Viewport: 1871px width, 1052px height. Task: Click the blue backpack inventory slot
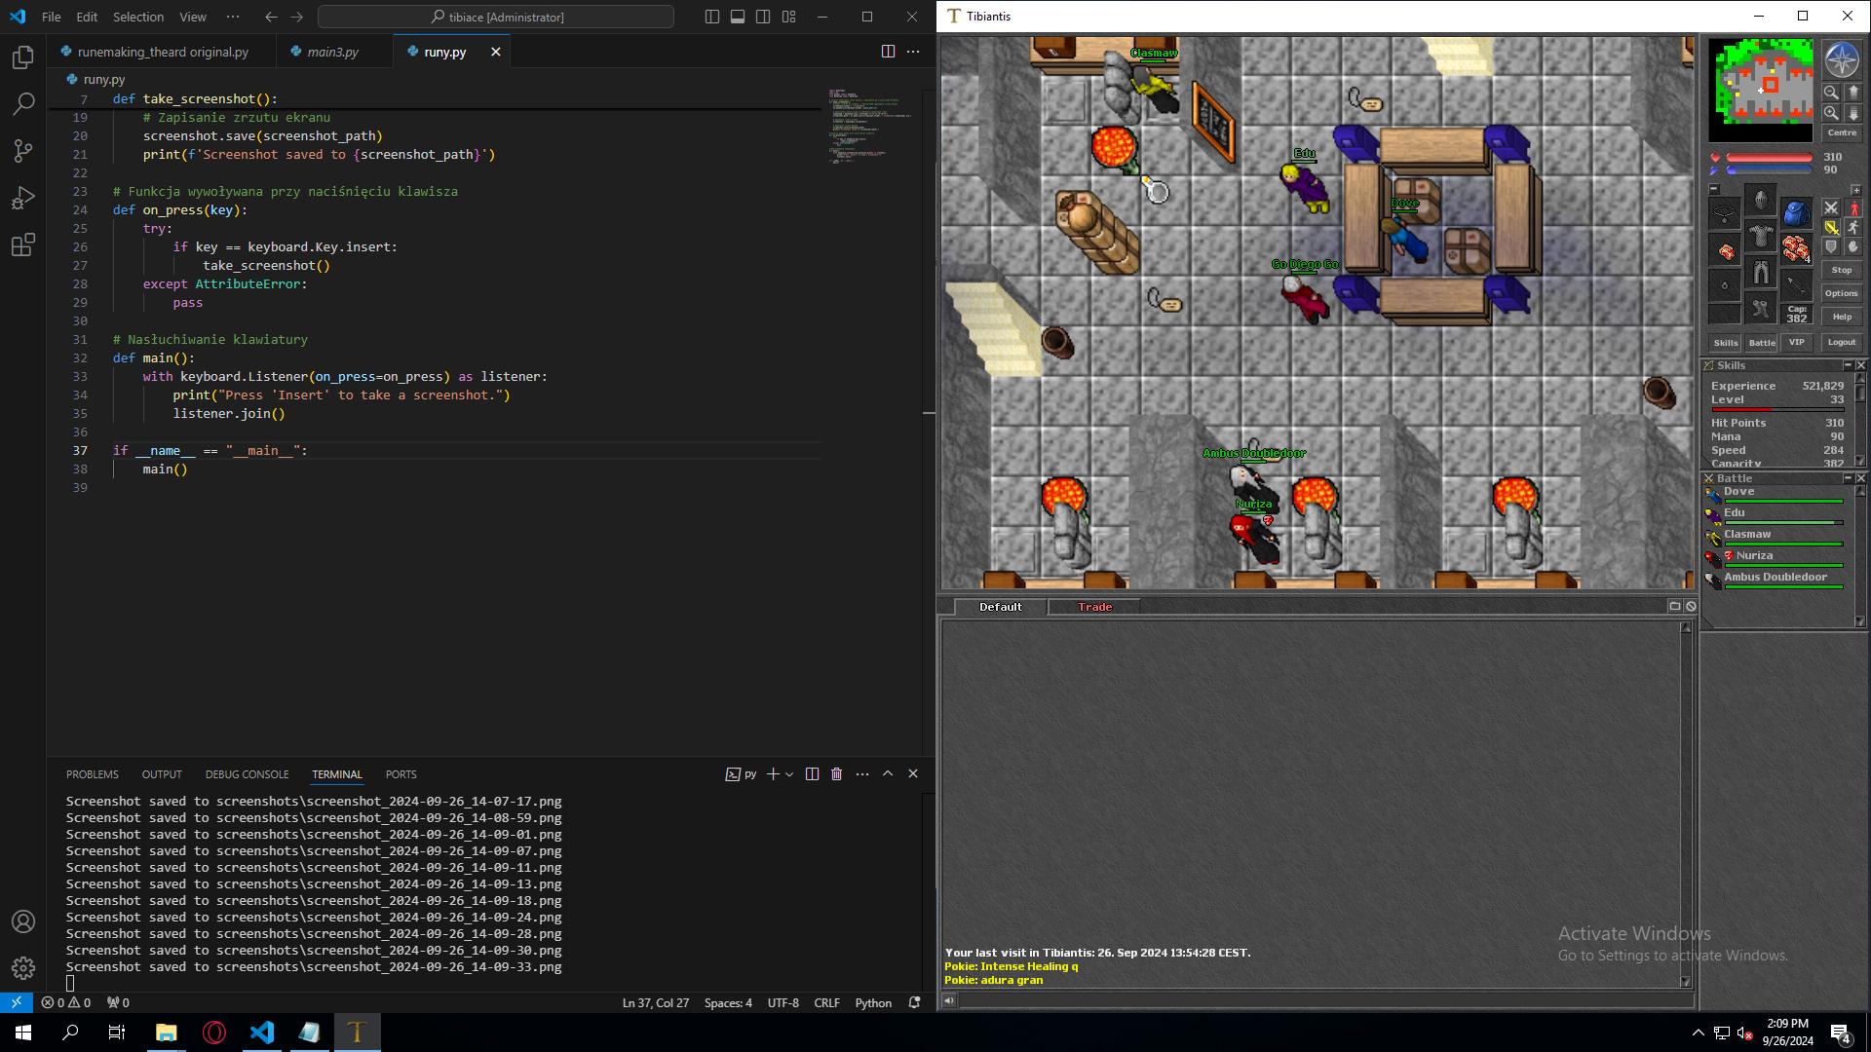tap(1796, 214)
